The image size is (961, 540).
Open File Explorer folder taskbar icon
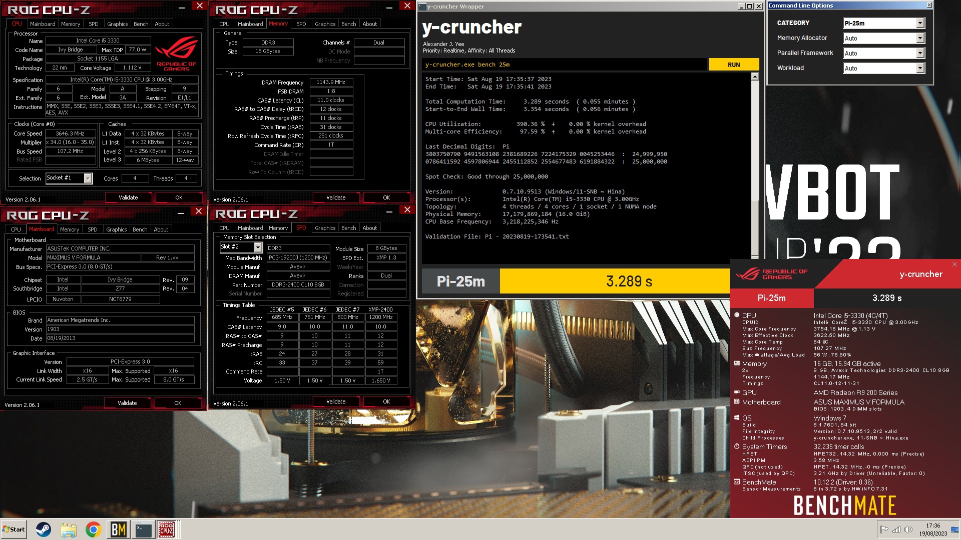pos(69,529)
